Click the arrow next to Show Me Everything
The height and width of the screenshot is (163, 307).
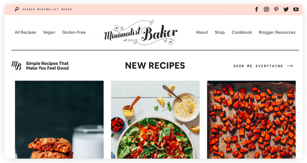click(x=290, y=66)
